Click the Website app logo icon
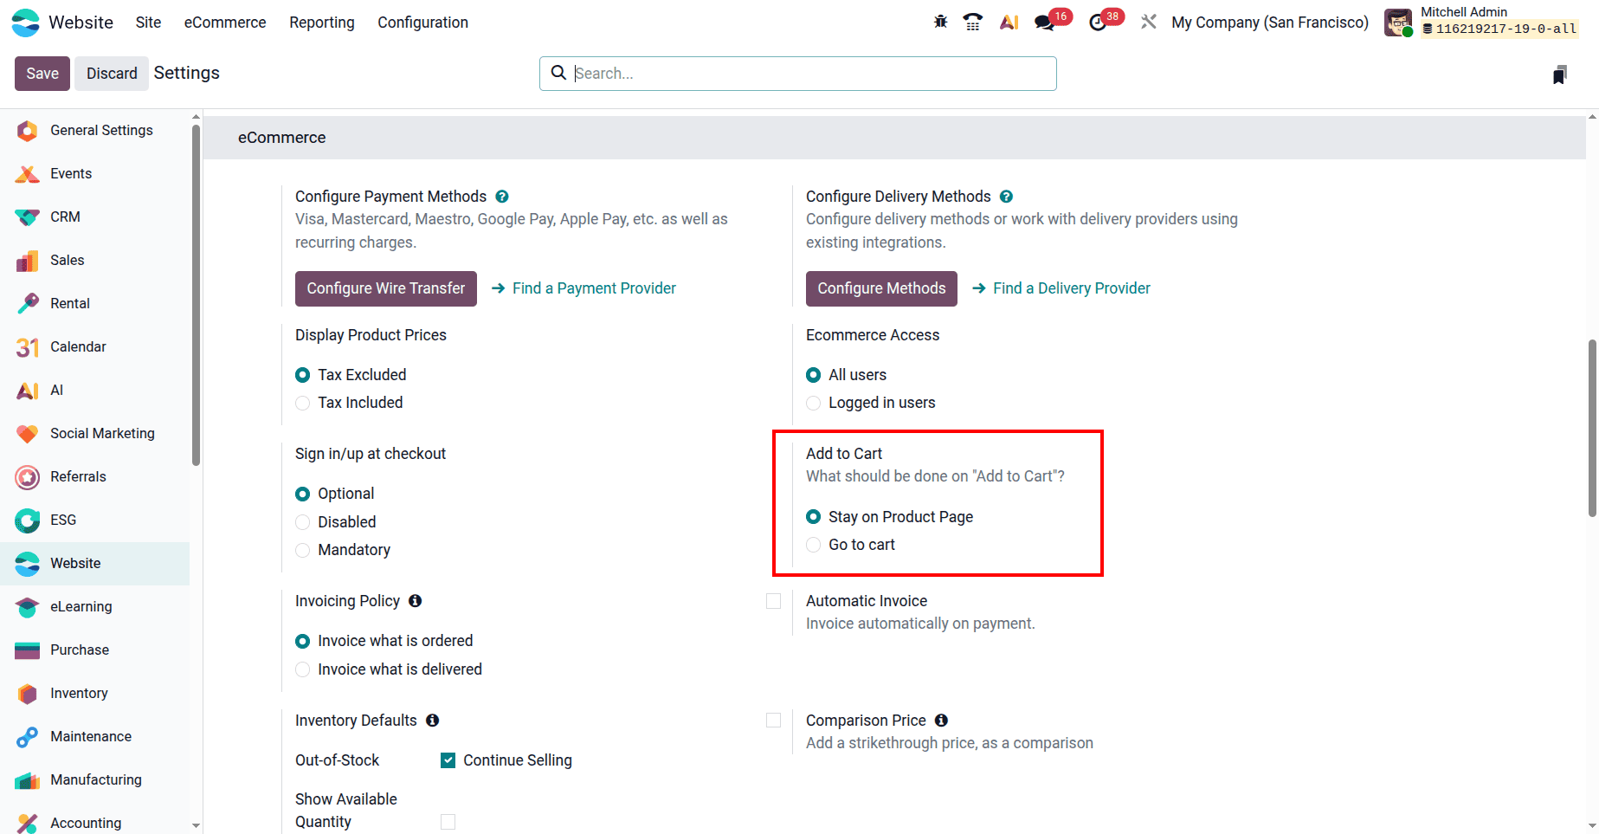 coord(26,23)
